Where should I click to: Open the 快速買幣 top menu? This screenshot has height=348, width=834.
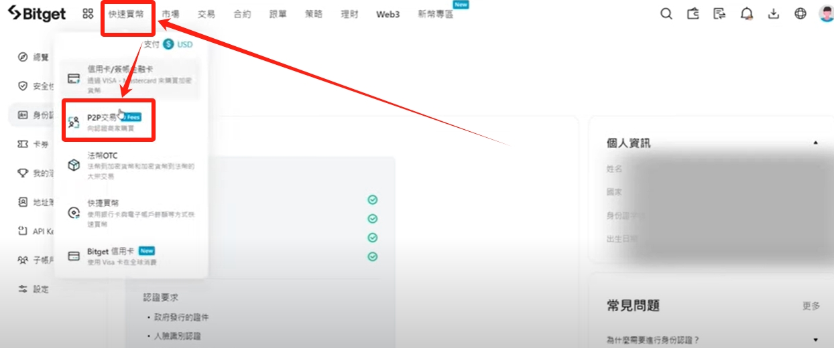tap(125, 14)
